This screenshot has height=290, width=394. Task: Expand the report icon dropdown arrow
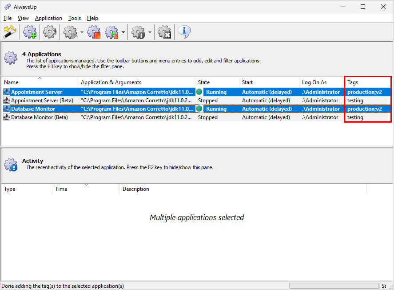pyautogui.click(x=150, y=32)
